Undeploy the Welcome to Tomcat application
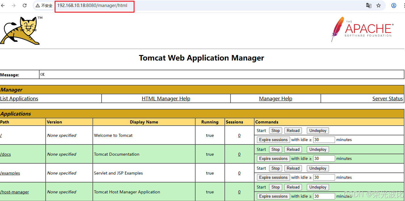 [318, 130]
